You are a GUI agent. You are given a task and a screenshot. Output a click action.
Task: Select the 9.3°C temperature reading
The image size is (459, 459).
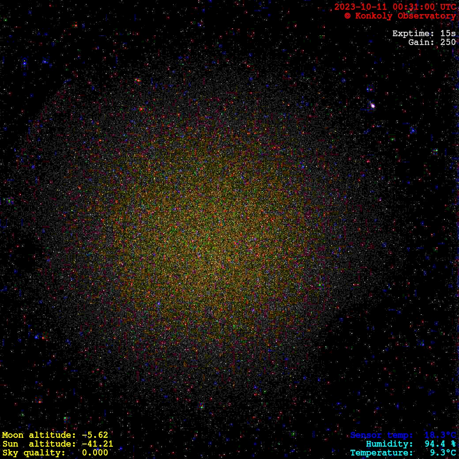pos(443,453)
